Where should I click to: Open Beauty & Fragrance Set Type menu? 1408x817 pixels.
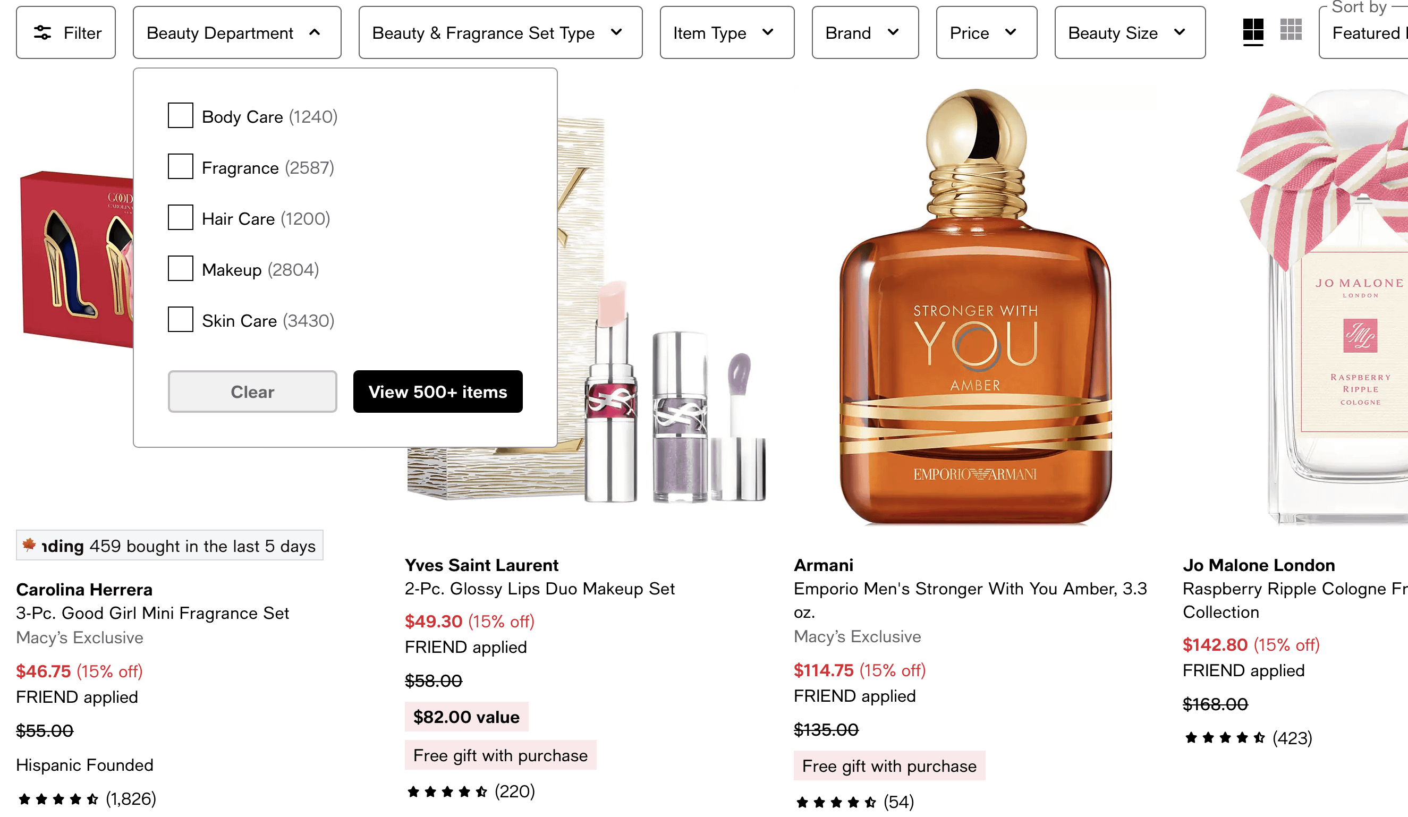[x=500, y=33]
